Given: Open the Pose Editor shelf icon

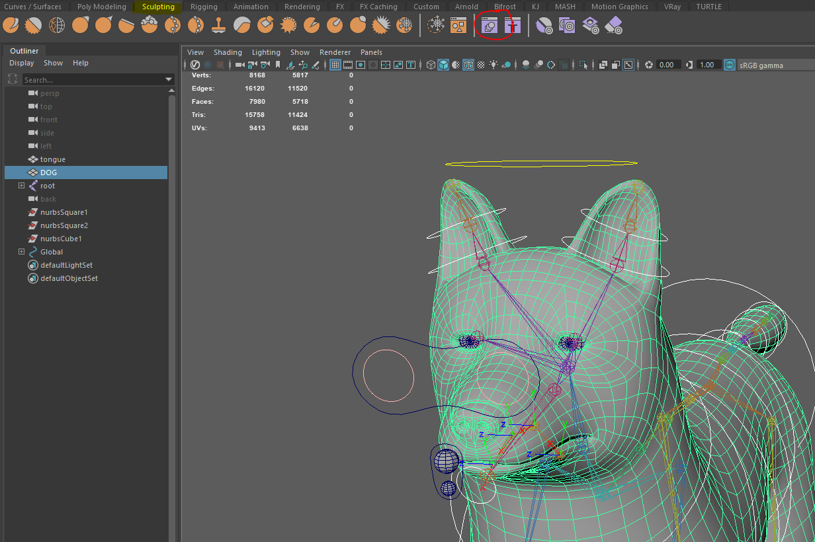Looking at the screenshot, I should coord(513,26).
